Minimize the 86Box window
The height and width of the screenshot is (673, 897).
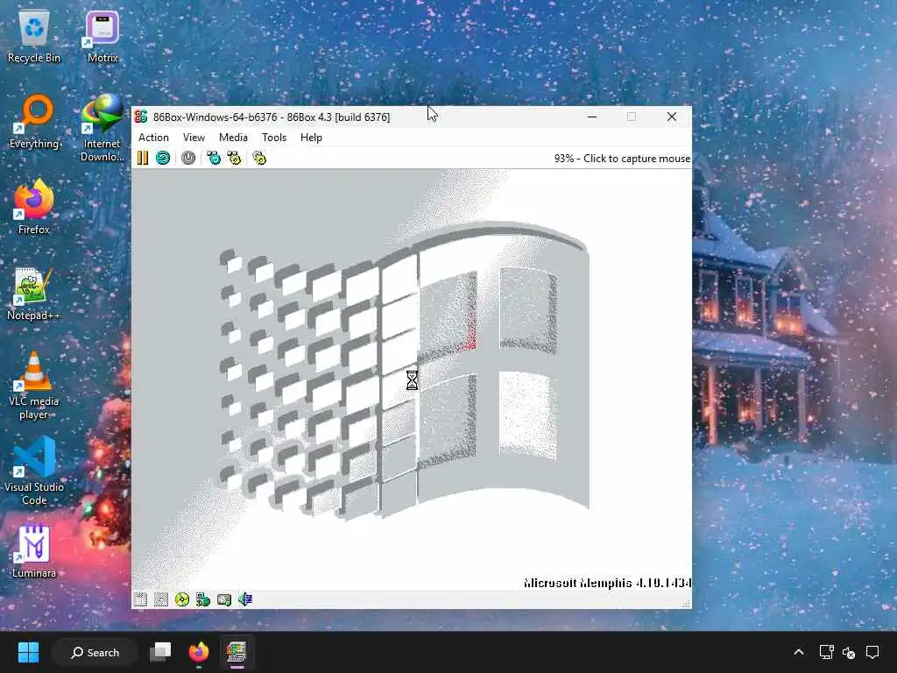coord(592,117)
